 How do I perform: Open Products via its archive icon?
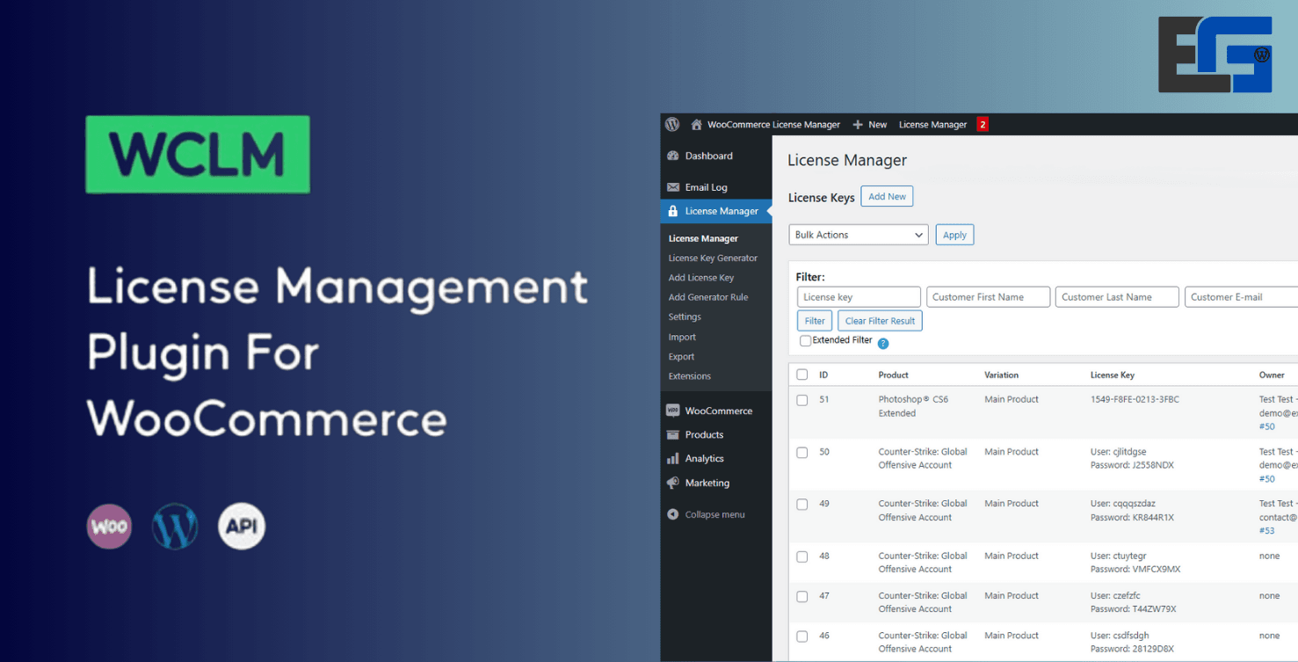tap(673, 434)
